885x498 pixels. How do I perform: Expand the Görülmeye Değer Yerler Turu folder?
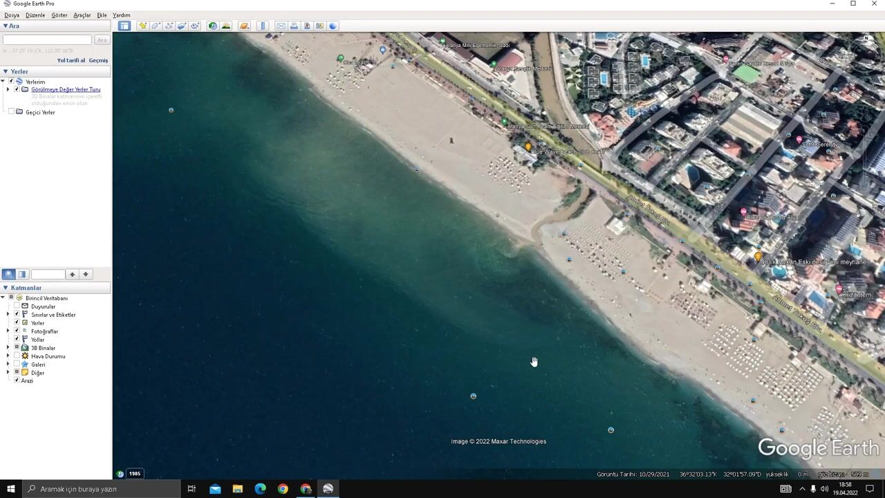pyautogui.click(x=8, y=89)
